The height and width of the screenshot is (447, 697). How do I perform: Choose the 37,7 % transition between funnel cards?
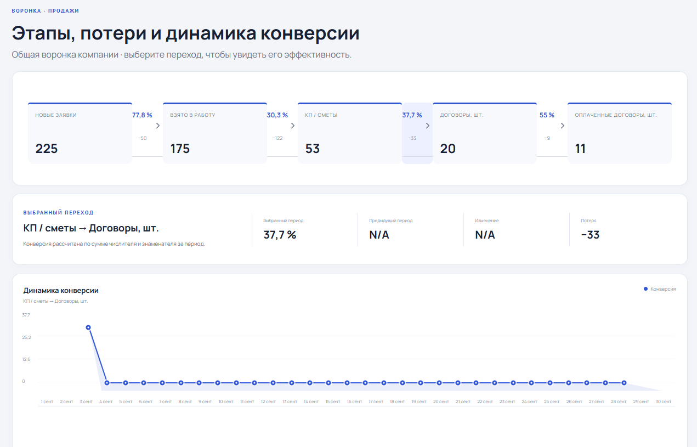coord(417,133)
